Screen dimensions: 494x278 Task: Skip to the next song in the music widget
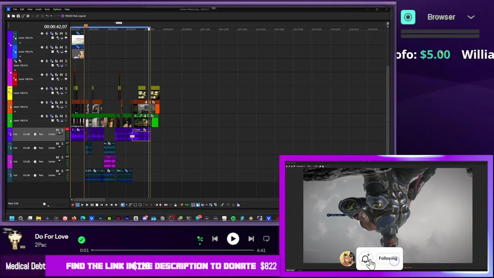[251, 239]
